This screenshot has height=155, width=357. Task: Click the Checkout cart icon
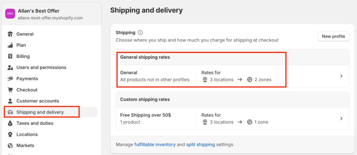(10, 90)
